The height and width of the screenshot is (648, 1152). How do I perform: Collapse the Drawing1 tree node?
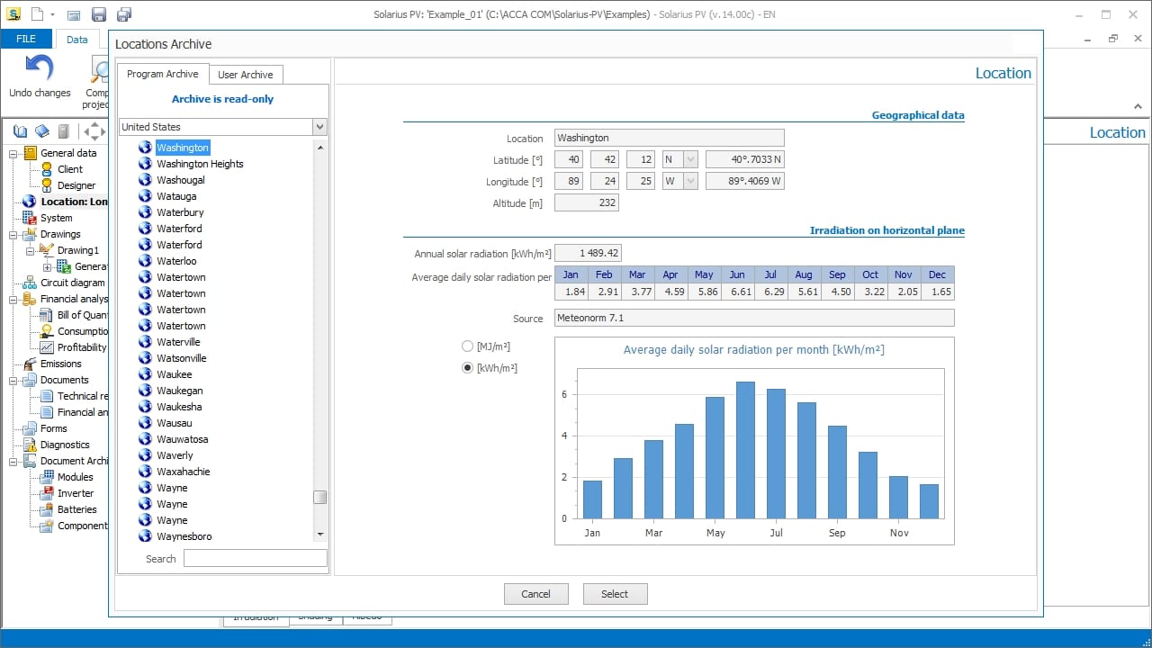tap(31, 250)
